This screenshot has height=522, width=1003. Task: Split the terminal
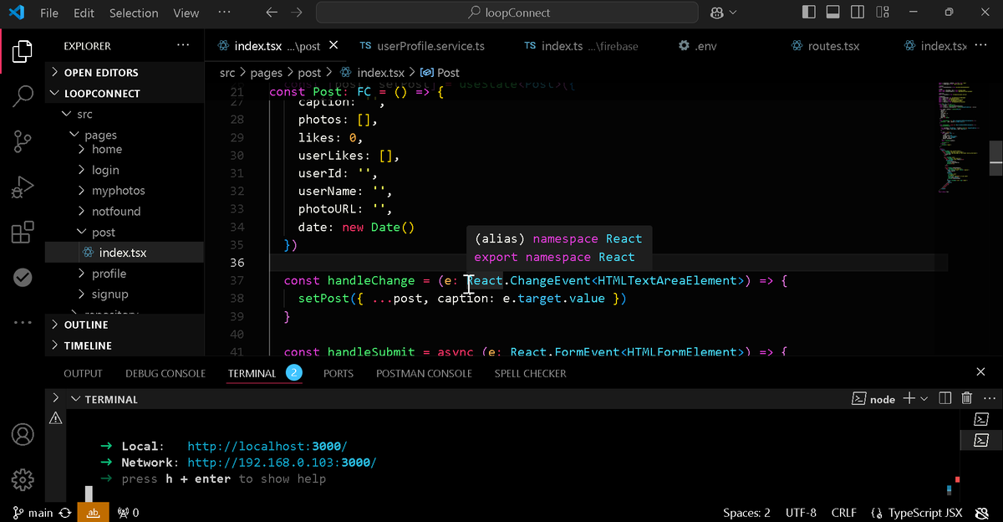click(x=945, y=399)
